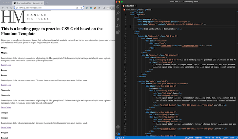Open the Search view in VS Code
The image size is (238, 139).
[118, 13]
